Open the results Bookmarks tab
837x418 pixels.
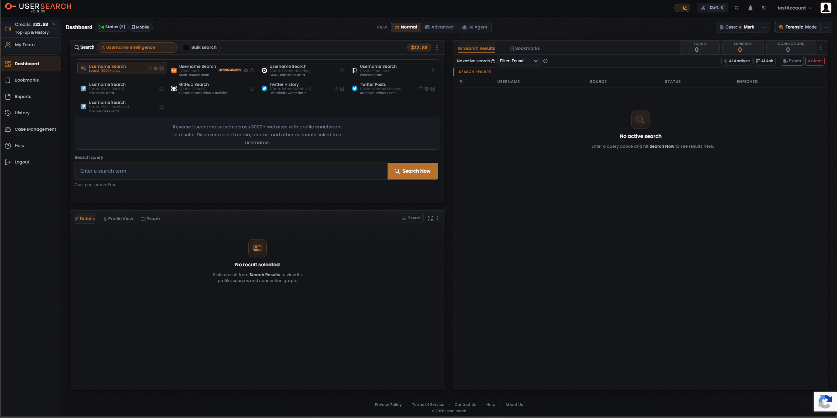525,48
